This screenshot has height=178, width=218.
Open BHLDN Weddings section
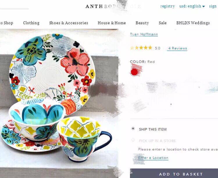tap(193, 23)
